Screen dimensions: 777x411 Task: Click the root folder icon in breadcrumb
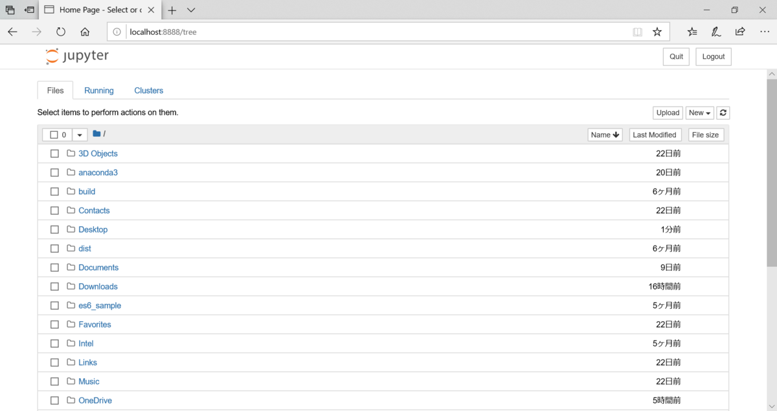pyautogui.click(x=96, y=134)
